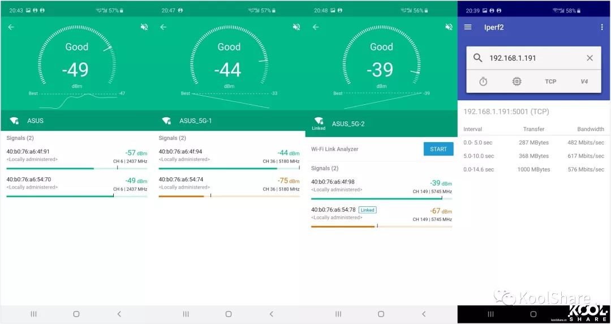Tap recent apps on the Iperf2 screen

pyautogui.click(x=490, y=314)
